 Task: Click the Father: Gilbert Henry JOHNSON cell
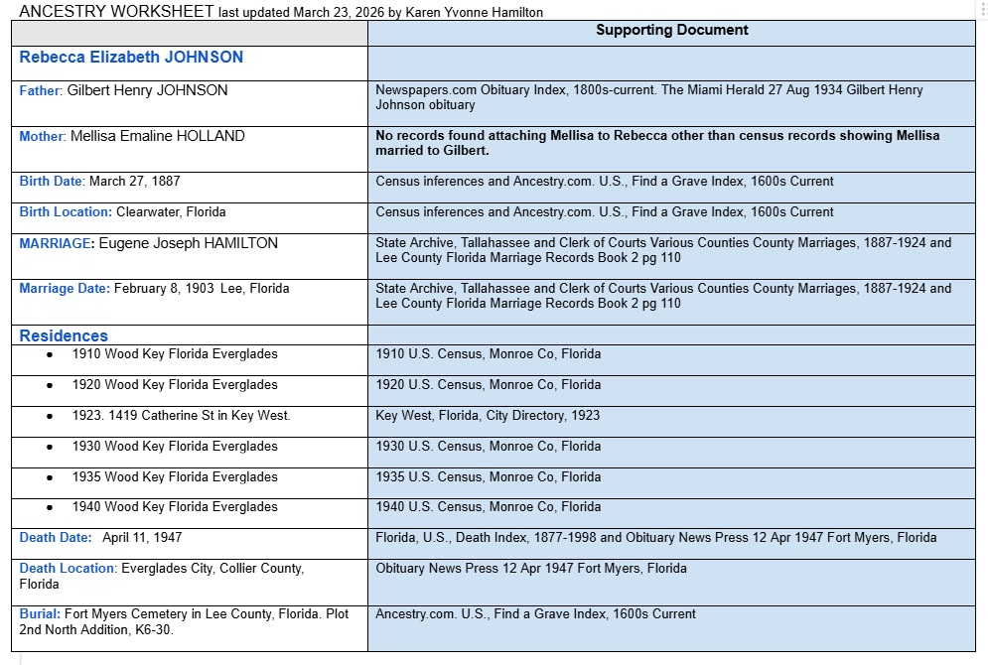point(124,90)
